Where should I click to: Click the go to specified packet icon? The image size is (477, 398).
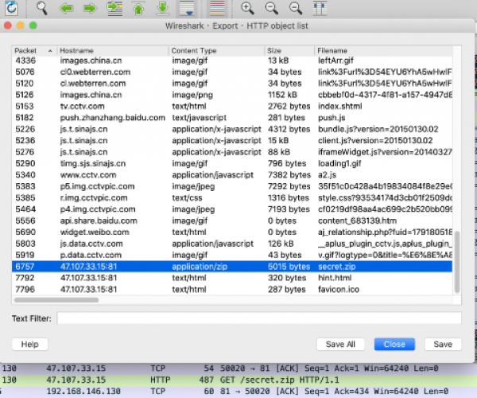point(114,9)
